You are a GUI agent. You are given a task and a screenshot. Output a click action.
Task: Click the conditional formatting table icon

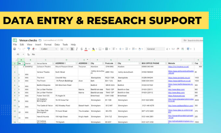(x=188, y=49)
